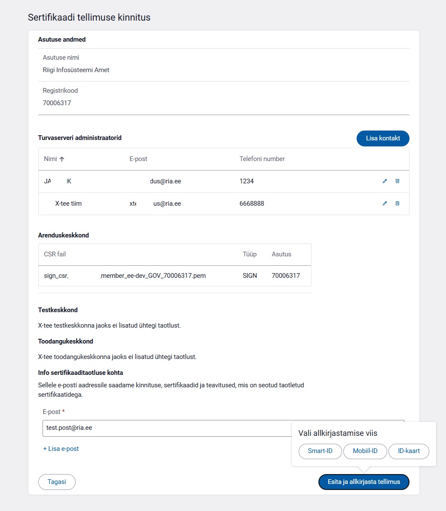Click the Asutus column header

281,254
